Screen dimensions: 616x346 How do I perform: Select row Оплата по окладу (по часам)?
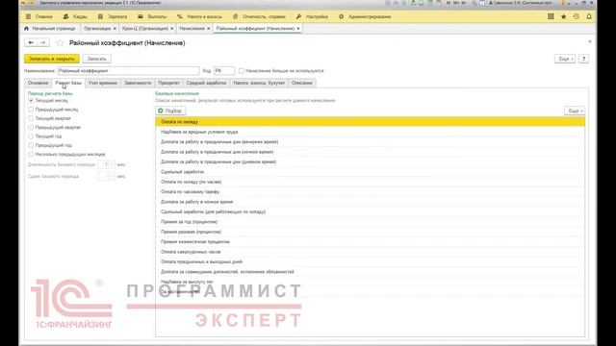tap(370, 182)
